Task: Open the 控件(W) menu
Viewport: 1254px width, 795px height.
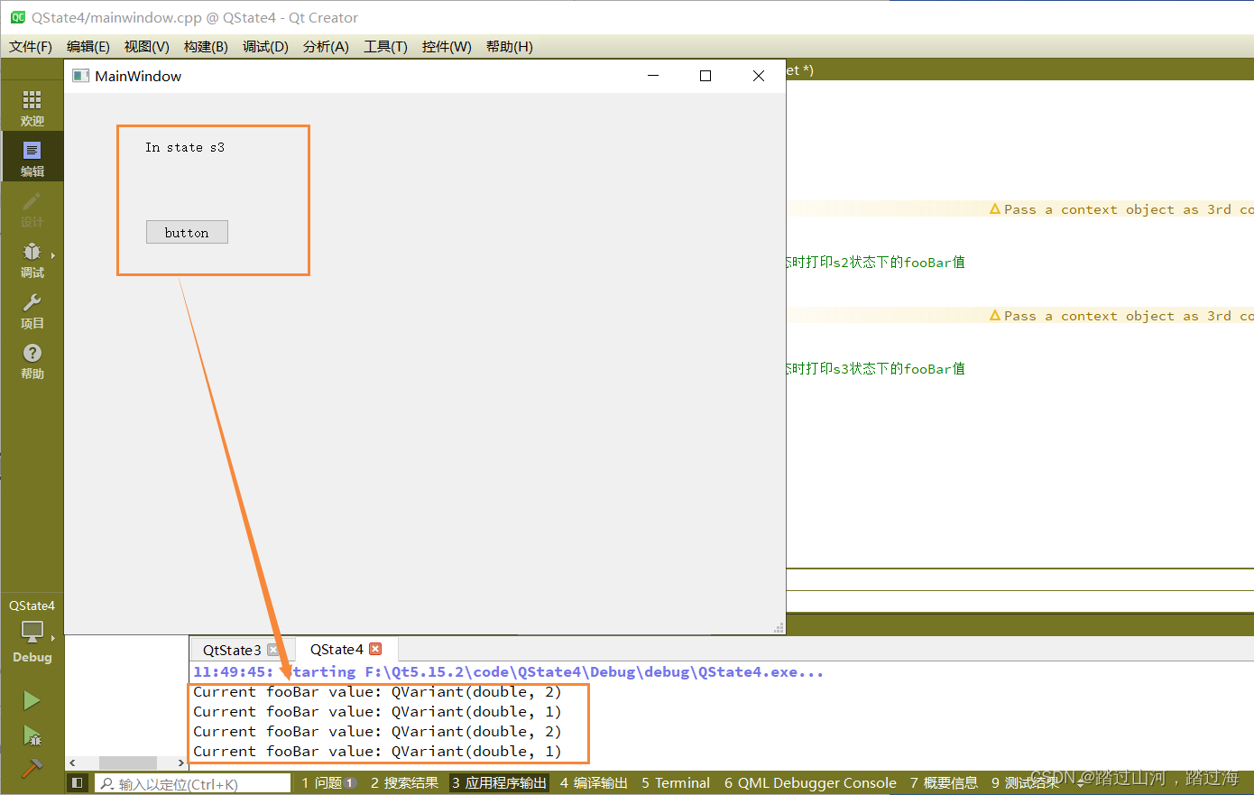Action: 447,47
